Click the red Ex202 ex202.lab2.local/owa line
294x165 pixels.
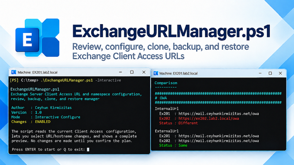[x=199, y=118]
